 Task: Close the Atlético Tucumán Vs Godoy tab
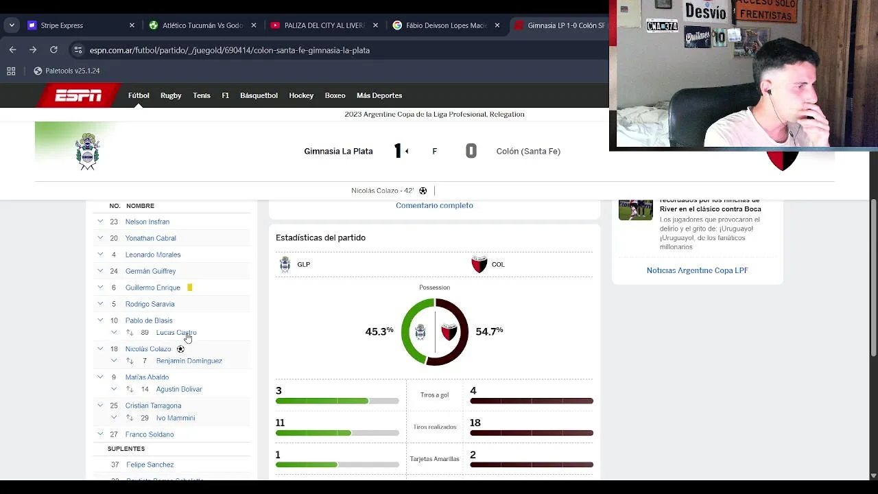click(x=254, y=25)
